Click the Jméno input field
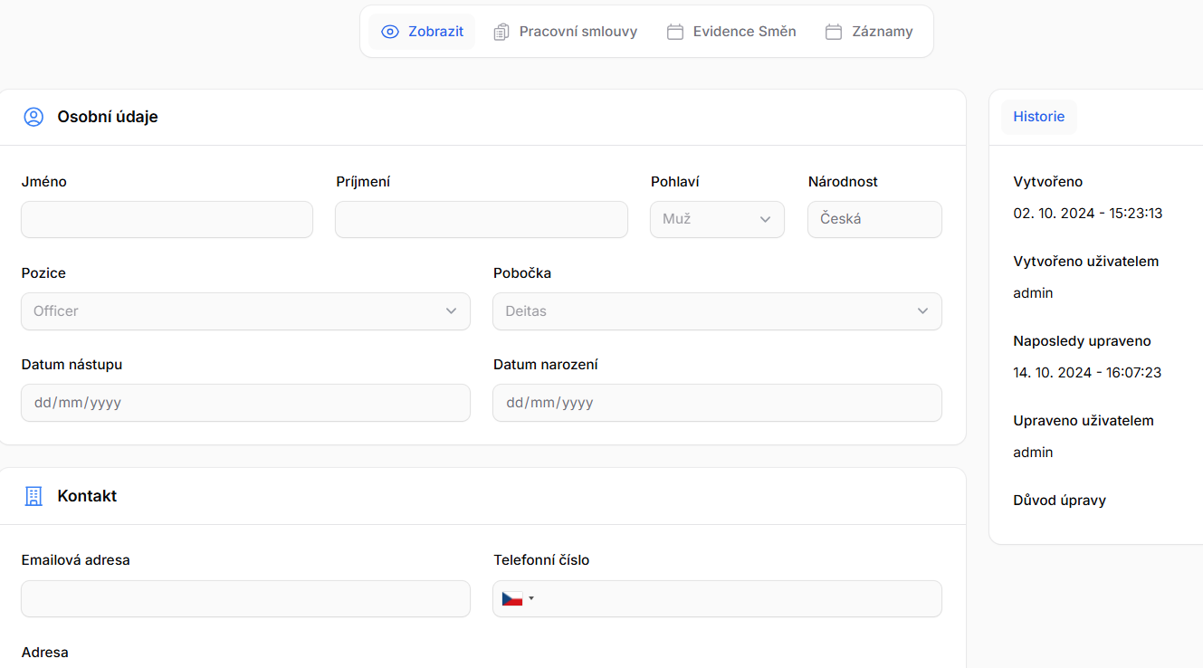The width and height of the screenshot is (1203, 668). (167, 219)
